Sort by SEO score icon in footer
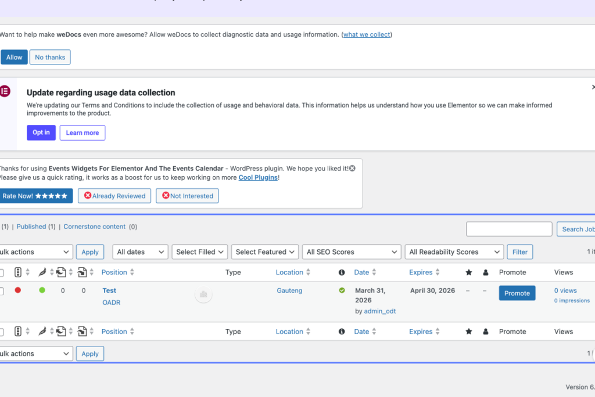The width and height of the screenshot is (595, 397). point(18,331)
